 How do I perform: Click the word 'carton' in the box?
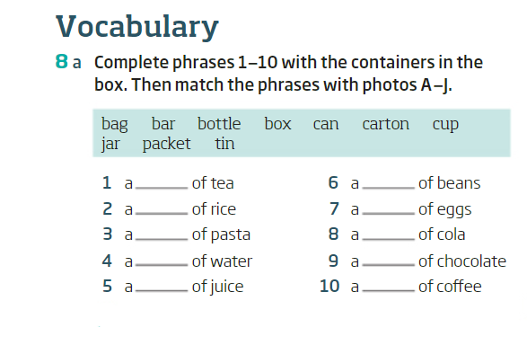tap(386, 124)
